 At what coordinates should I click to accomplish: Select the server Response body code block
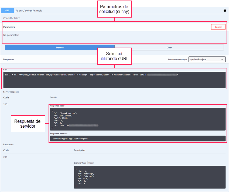point(138,119)
